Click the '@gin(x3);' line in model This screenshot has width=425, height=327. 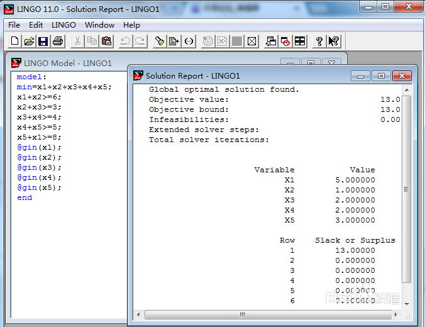click(x=40, y=167)
